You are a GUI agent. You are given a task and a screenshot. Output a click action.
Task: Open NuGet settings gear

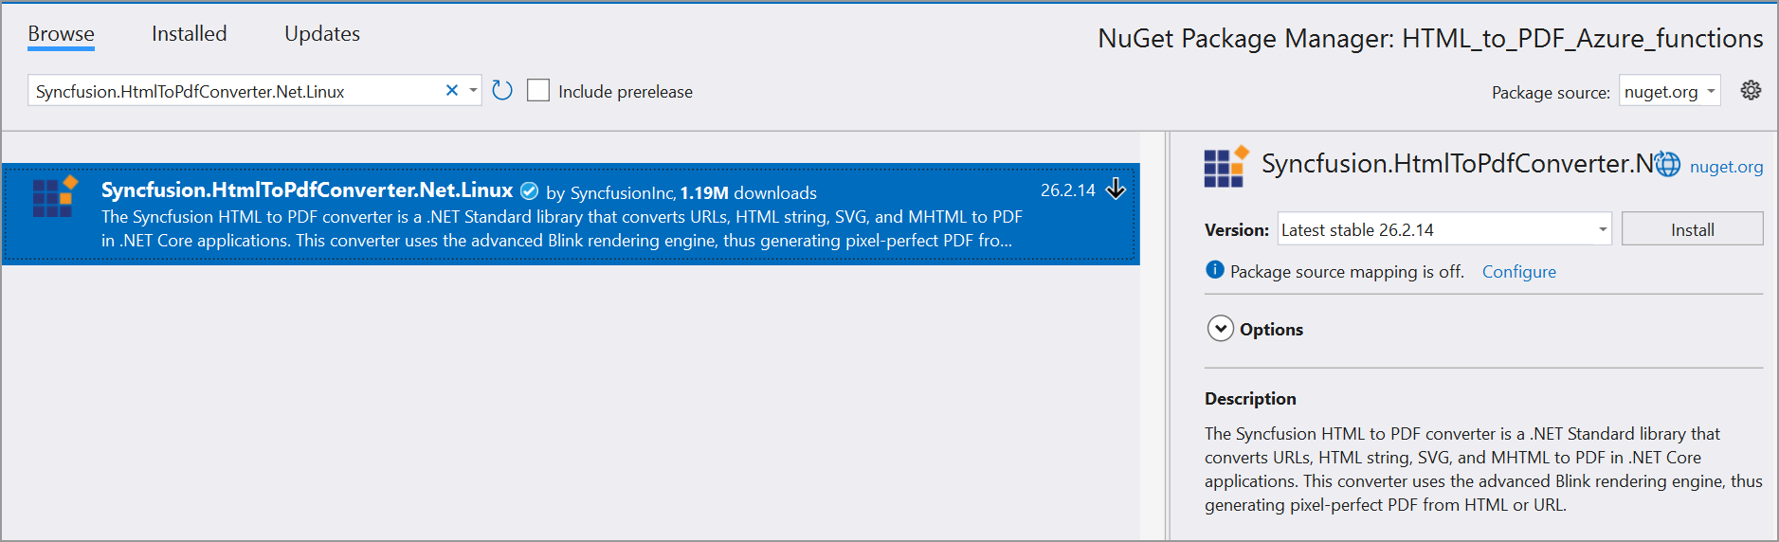1751,90
